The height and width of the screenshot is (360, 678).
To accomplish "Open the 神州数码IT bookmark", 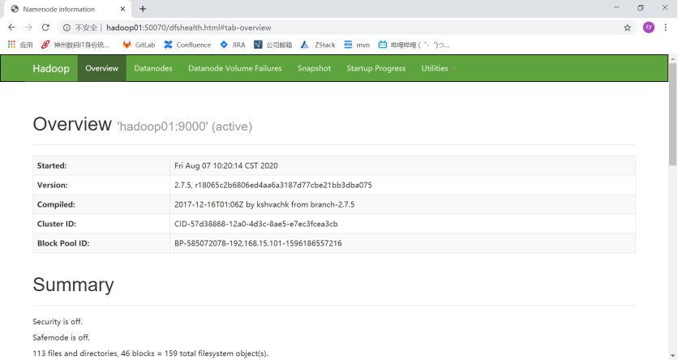I will (x=75, y=45).
